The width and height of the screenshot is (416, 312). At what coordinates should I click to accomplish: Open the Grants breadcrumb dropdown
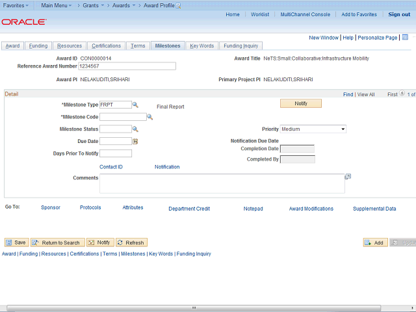[94, 6]
